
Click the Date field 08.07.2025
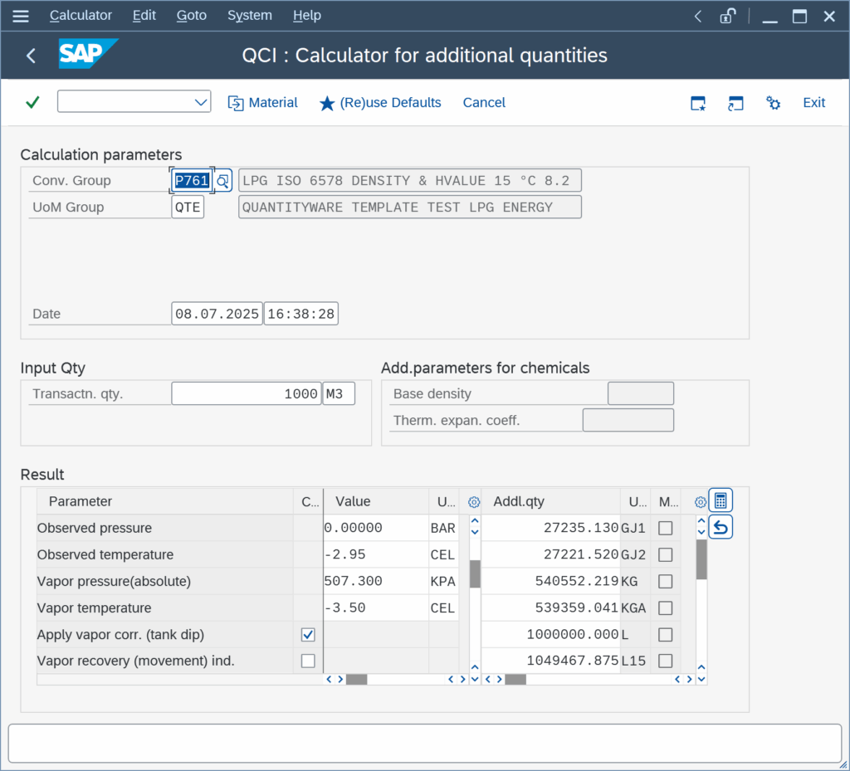coord(217,314)
